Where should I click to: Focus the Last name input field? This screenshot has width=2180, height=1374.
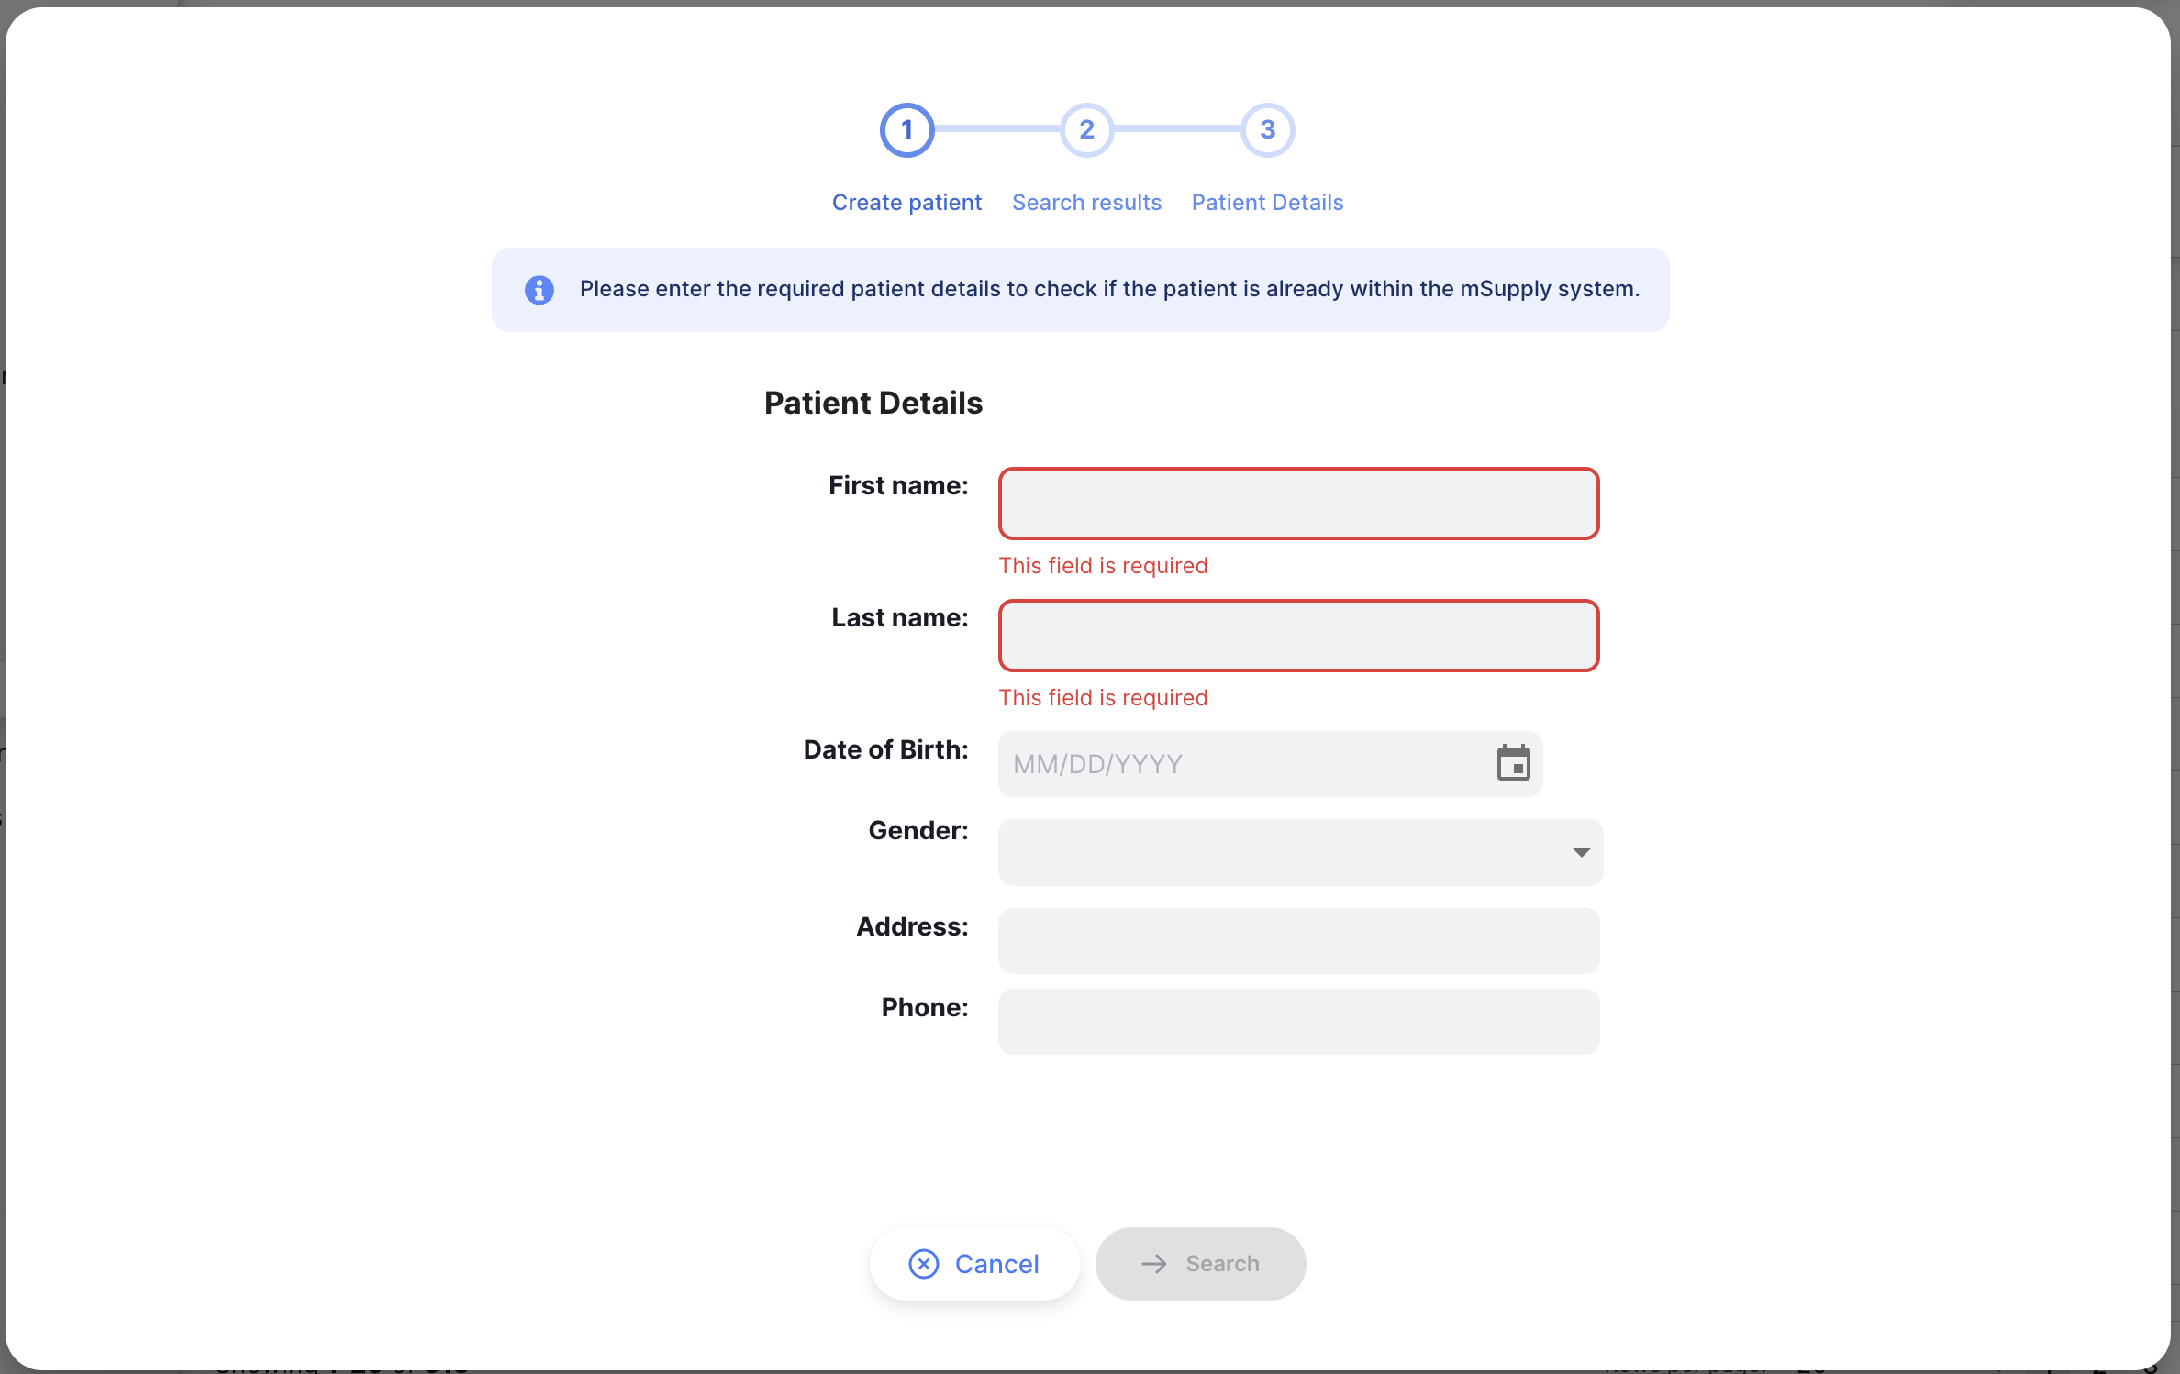1298,637
